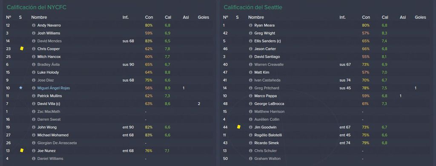Click the Inf. header in Seattle table
436x166 pixels.
(342, 17)
